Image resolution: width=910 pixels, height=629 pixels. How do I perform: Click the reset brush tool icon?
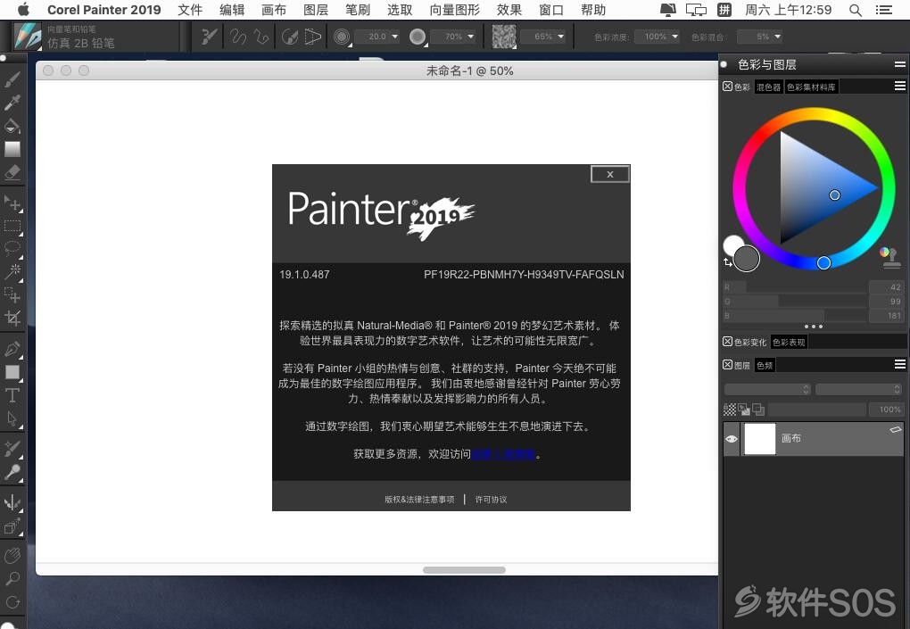(209, 37)
